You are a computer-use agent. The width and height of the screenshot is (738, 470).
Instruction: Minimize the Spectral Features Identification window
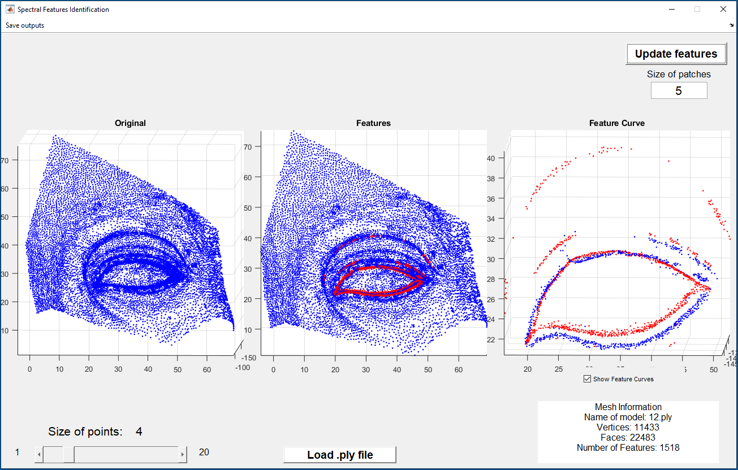click(672, 9)
